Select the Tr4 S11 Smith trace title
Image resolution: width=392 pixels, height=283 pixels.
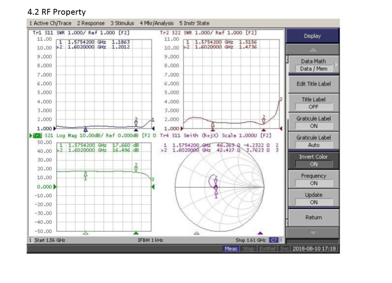[x=216, y=136]
